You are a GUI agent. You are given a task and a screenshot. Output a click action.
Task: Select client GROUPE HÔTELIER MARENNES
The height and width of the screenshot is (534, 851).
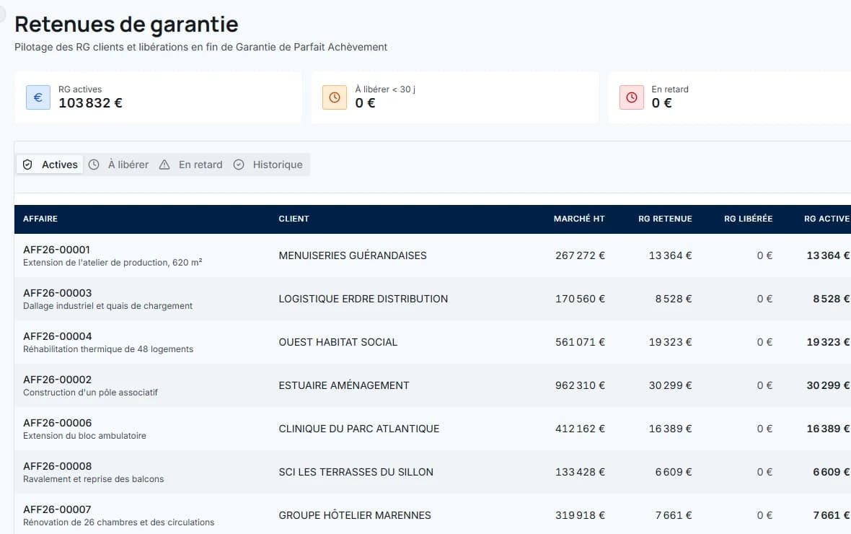[355, 515]
